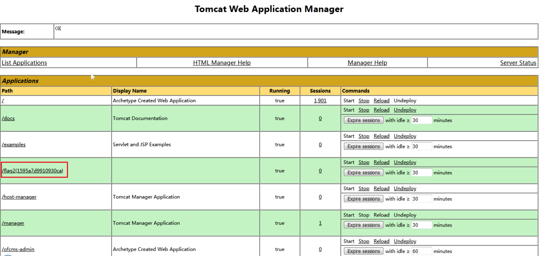
Task: Open the /examples application path
Action: 14,144
